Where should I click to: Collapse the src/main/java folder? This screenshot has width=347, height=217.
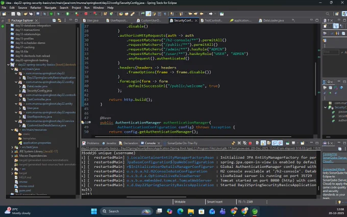coord(12,69)
